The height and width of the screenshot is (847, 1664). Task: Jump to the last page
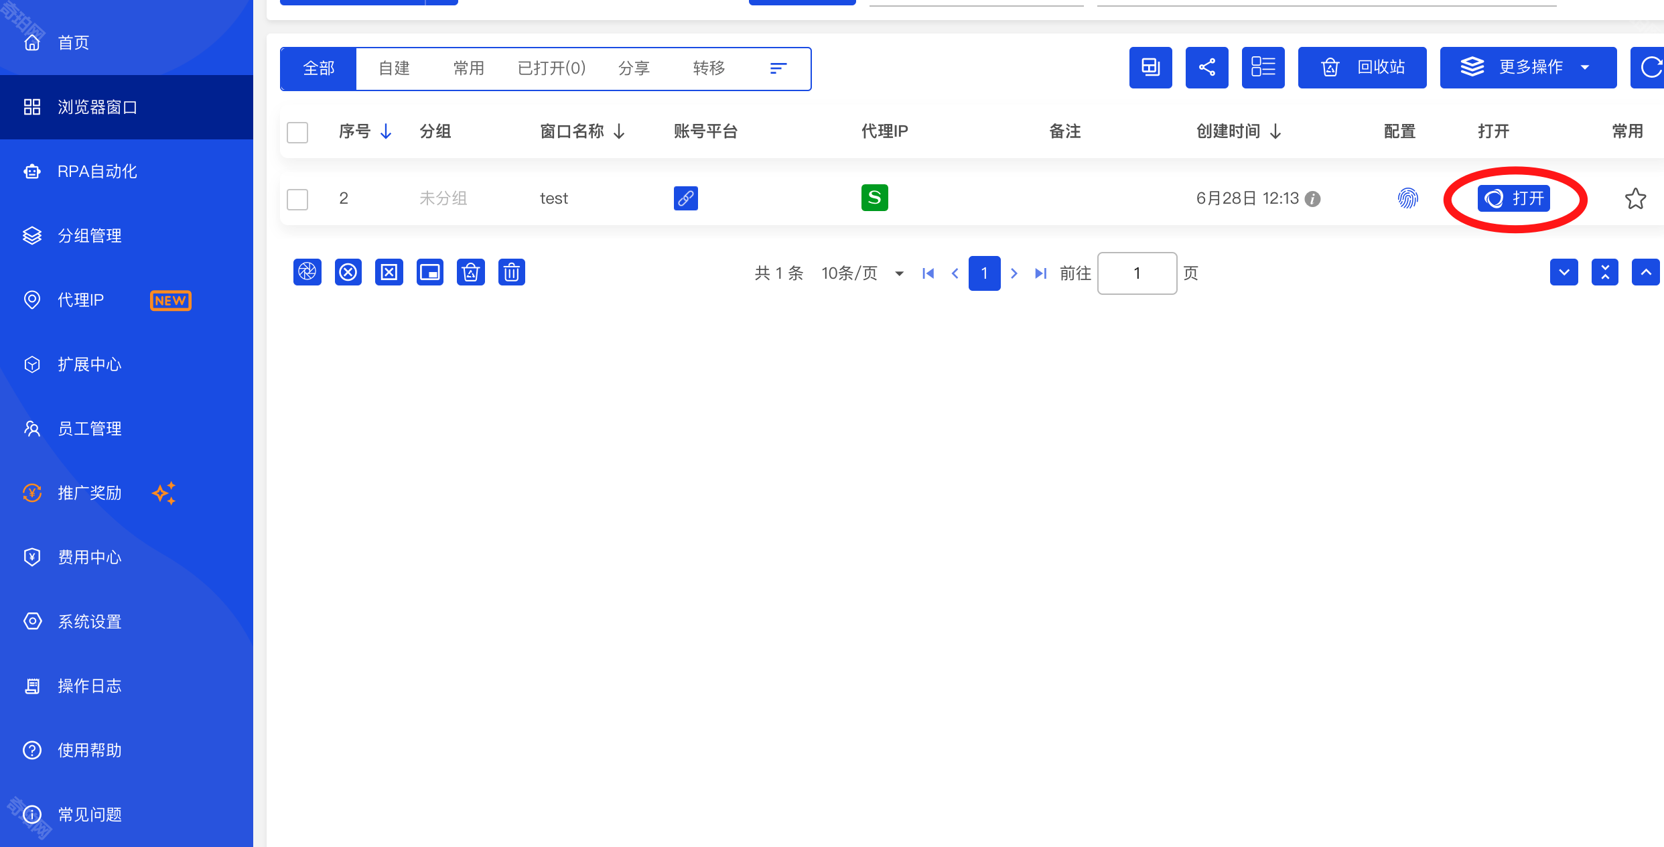point(1041,273)
